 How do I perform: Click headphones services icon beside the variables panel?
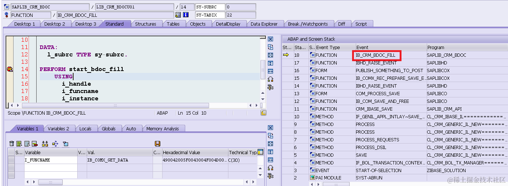(270, 168)
